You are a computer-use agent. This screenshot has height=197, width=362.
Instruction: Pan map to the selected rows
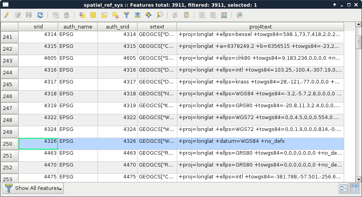(149, 15)
